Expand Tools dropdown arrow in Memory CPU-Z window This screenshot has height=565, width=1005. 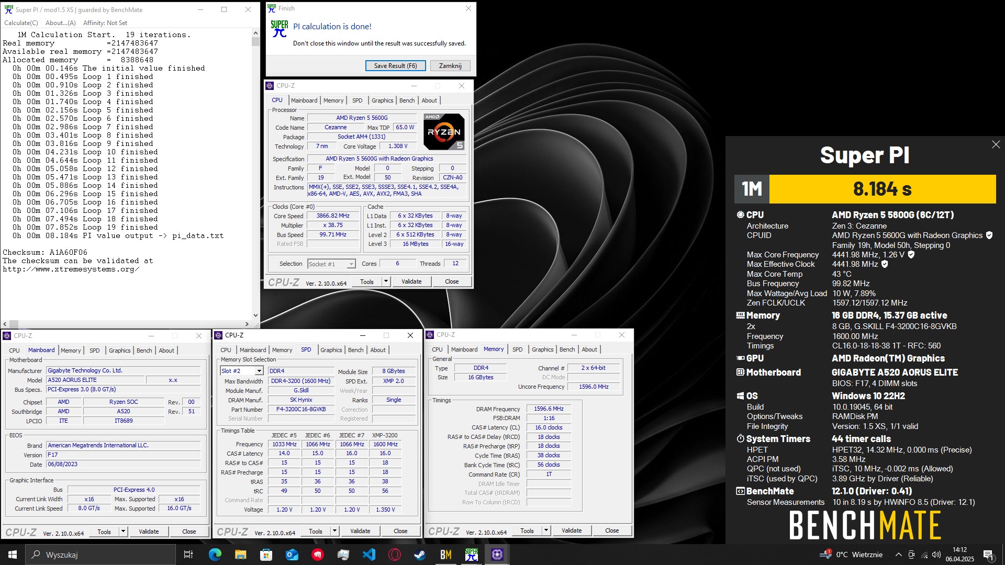(x=546, y=530)
